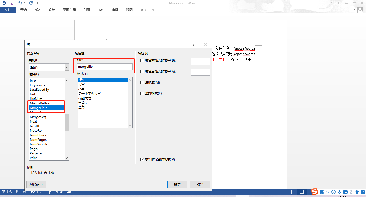Open the Sogou input method panel
The width and height of the screenshot is (366, 197).
pyautogui.click(x=315, y=191)
